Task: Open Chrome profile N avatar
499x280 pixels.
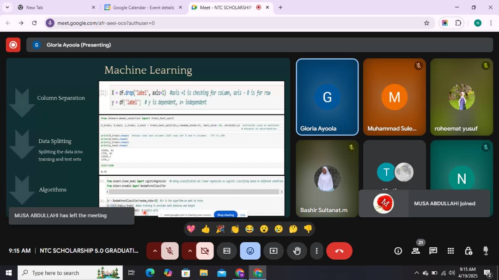Action: click(477, 23)
